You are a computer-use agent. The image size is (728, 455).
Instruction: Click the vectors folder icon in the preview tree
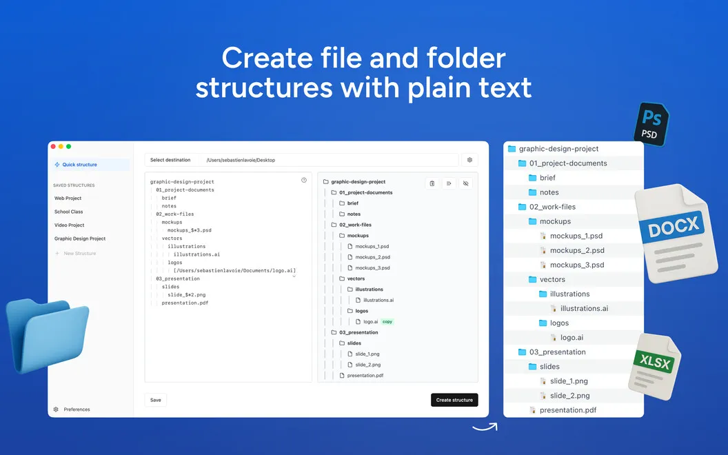point(342,279)
